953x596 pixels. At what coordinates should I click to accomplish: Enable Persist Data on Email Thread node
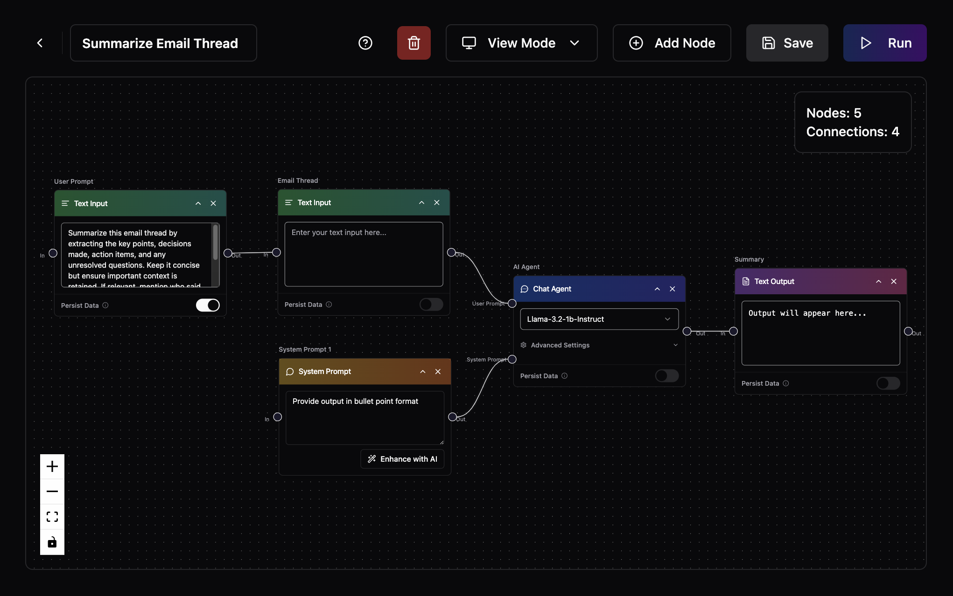click(x=431, y=304)
